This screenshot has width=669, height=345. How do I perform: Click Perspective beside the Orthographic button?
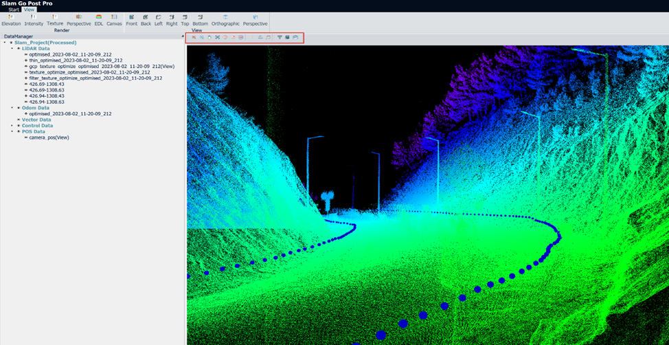(x=255, y=21)
